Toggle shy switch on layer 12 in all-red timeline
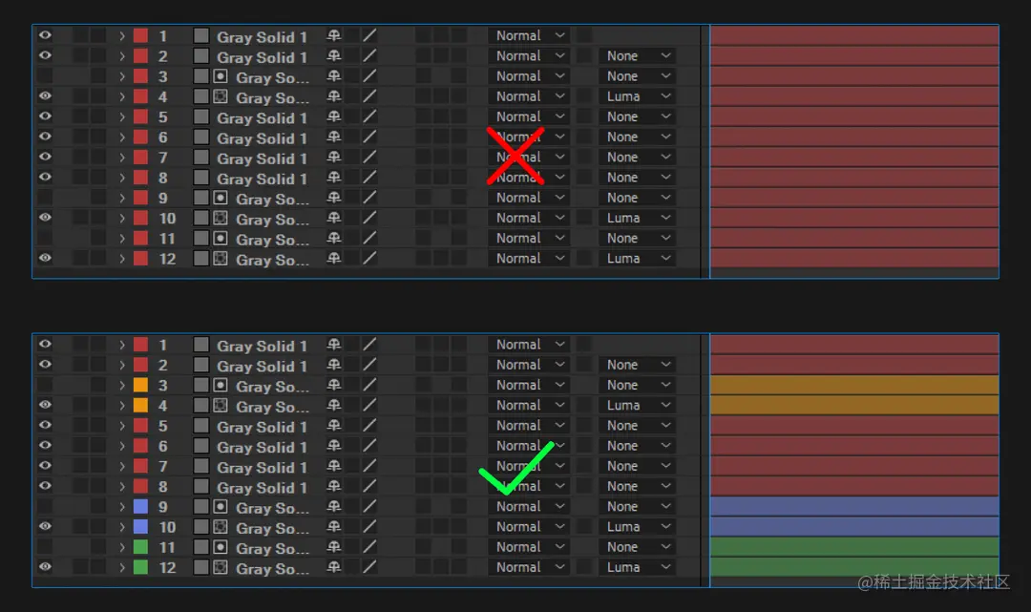Screen dimensions: 1031x612 (x=334, y=259)
